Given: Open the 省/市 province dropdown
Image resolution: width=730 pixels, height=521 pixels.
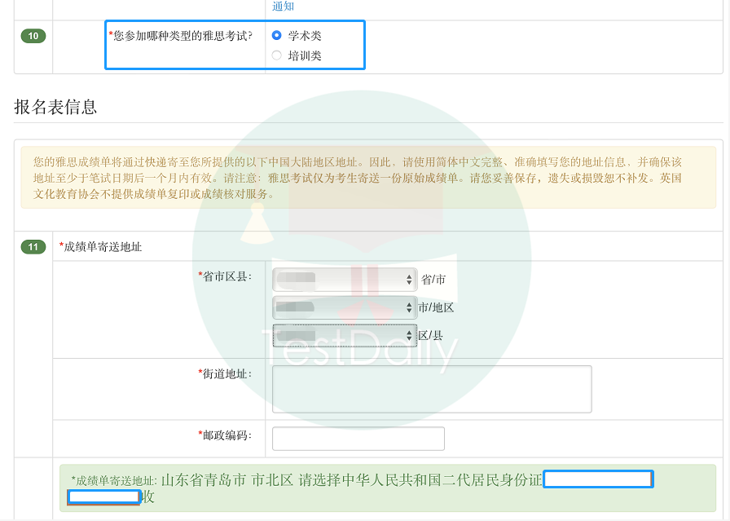Looking at the screenshot, I should [x=345, y=280].
